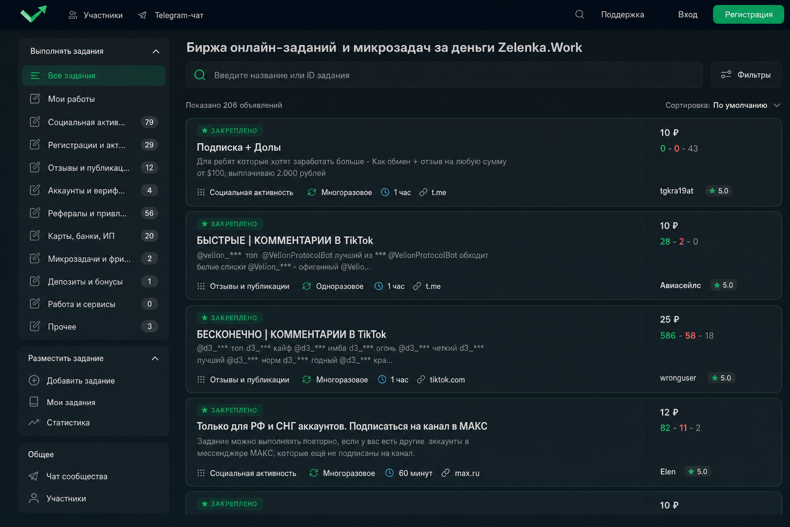Viewport: 790px width, 527px height.
Task: Click the list icon beside Все задания
Action: tap(35, 76)
